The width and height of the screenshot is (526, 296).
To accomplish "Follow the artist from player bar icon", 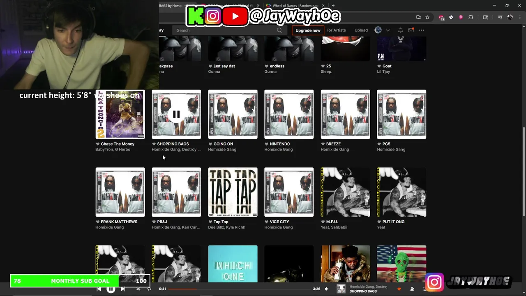I will tap(412, 289).
